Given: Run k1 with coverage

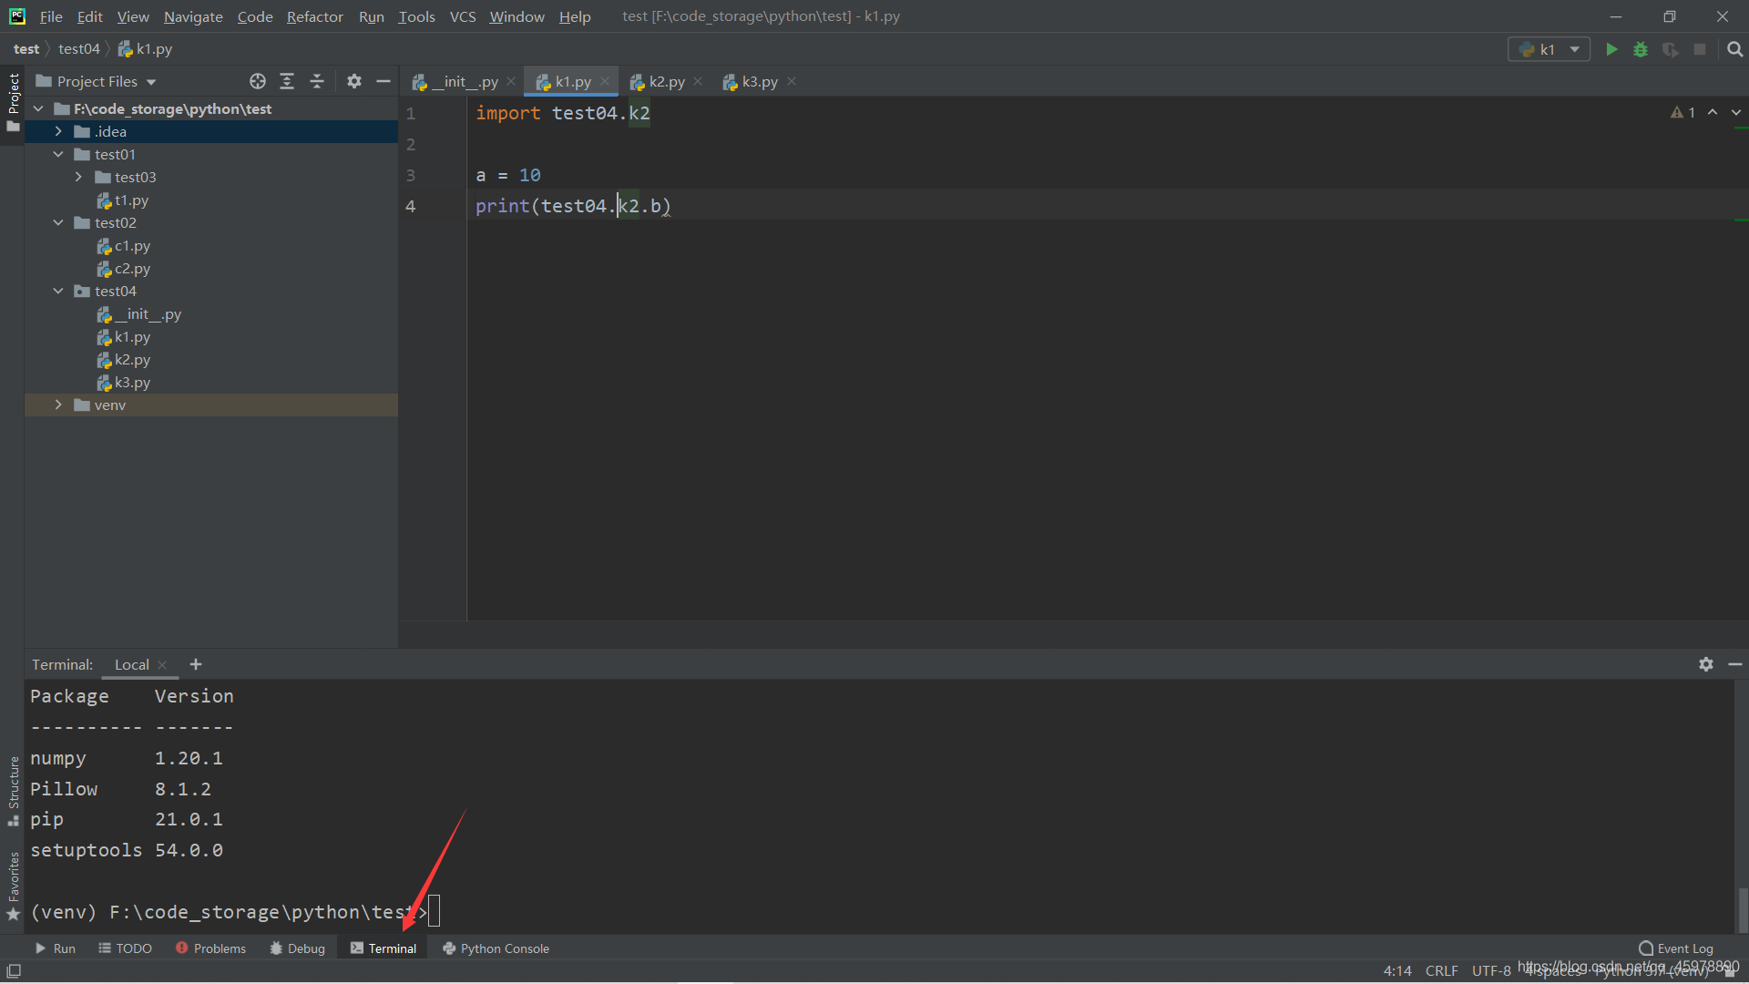Looking at the screenshot, I should (x=1671, y=49).
